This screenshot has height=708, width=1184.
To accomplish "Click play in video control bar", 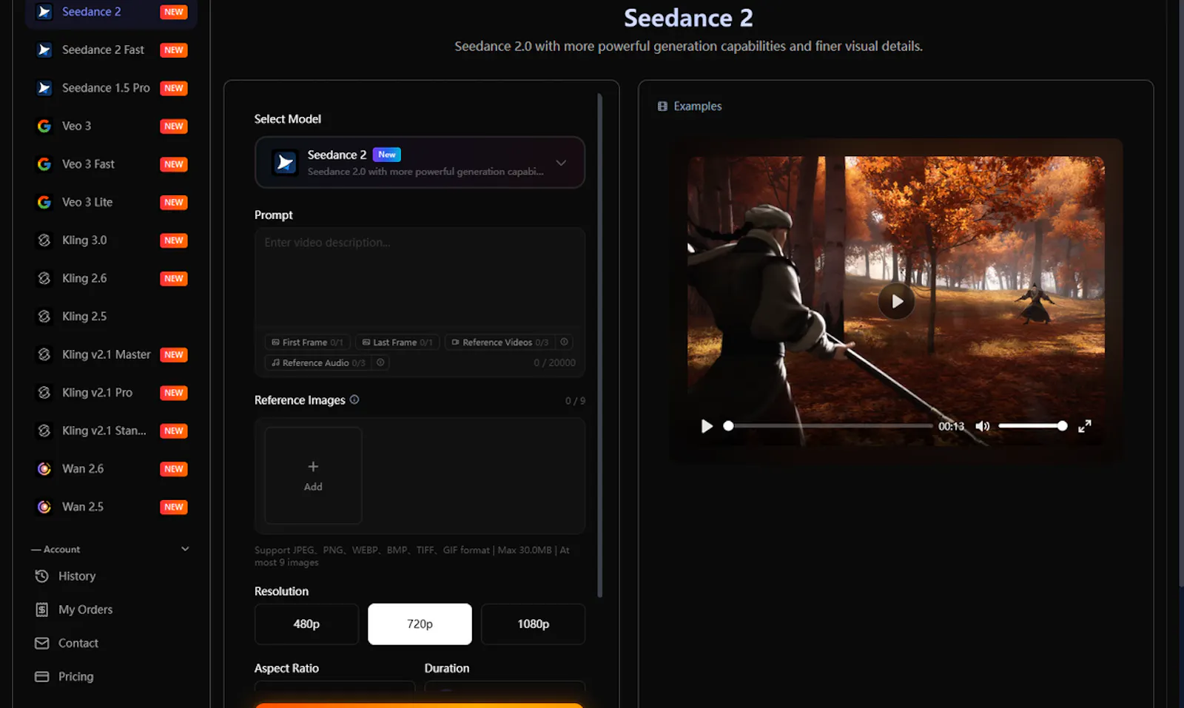I will [707, 426].
